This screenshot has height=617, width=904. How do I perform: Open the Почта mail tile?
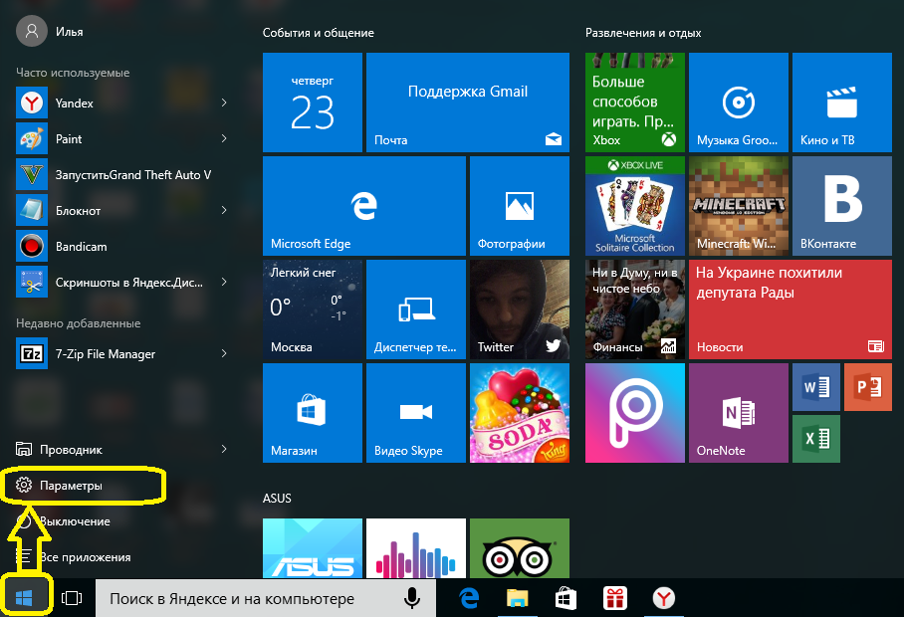pyautogui.click(x=468, y=103)
